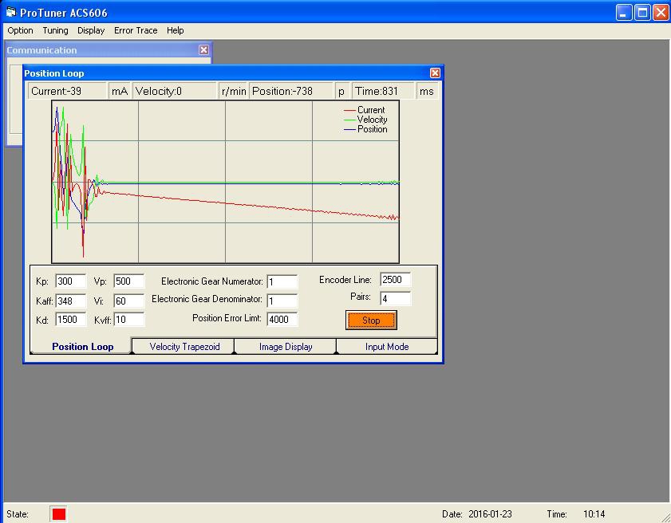Image resolution: width=671 pixels, height=523 pixels.
Task: Click the Vp input field
Action: point(128,281)
